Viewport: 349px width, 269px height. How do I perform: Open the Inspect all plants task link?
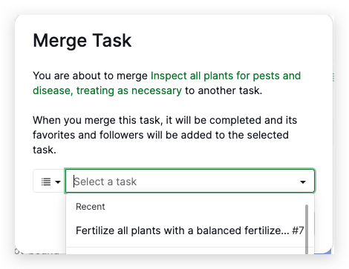click(166, 83)
